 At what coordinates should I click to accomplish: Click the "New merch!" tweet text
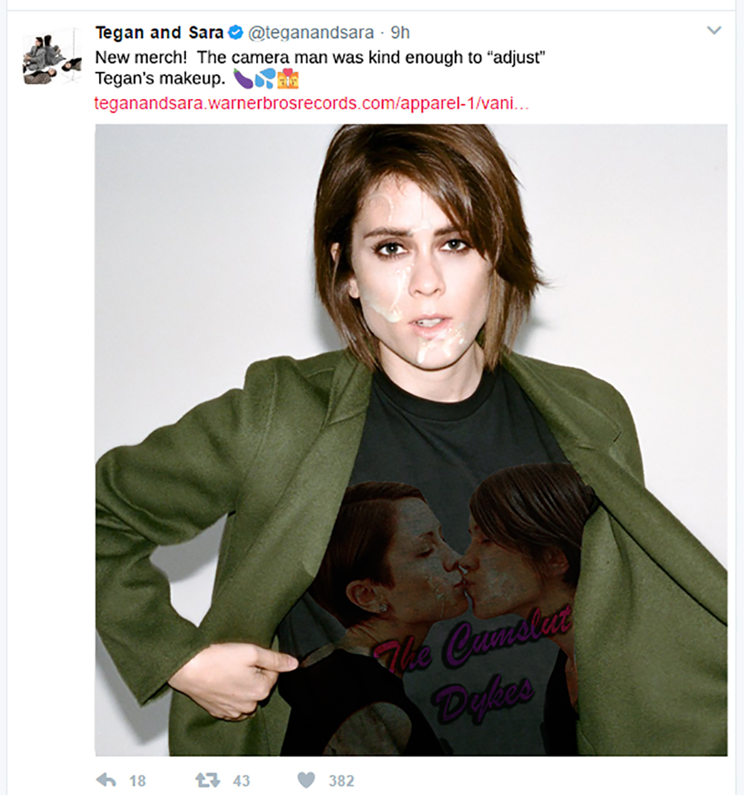141,57
